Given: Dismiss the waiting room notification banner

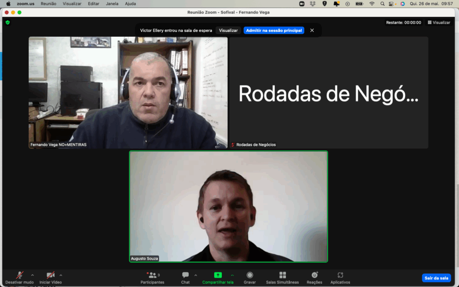Looking at the screenshot, I should click(312, 30).
